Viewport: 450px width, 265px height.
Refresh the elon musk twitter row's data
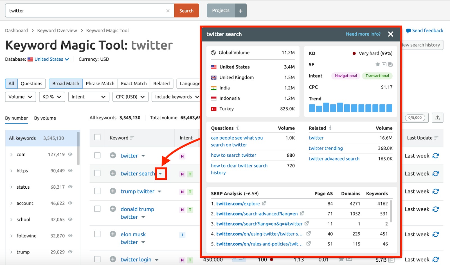pyautogui.click(x=436, y=234)
